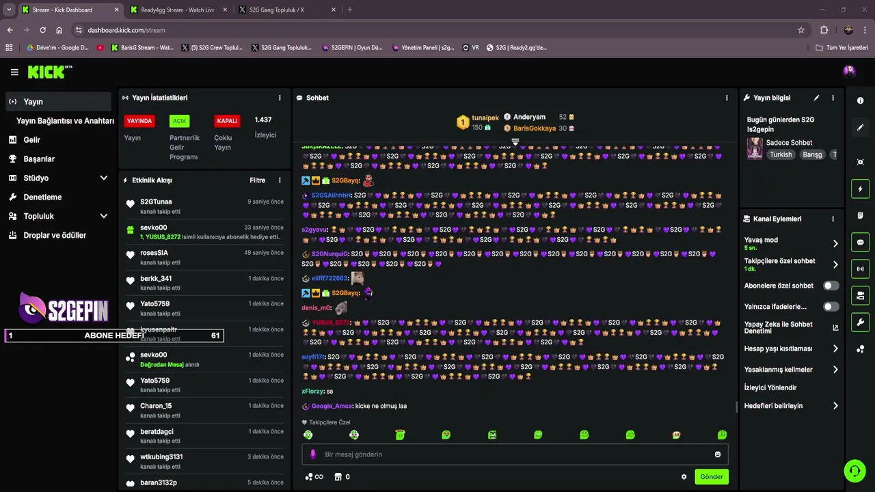This screenshot has width=875, height=492.
Task: Bookmark this page with star icon
Action: click(801, 30)
